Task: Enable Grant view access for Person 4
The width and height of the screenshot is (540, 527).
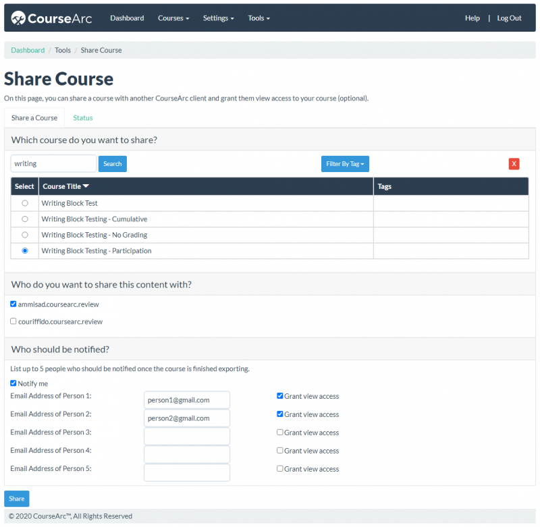Action: (x=280, y=451)
